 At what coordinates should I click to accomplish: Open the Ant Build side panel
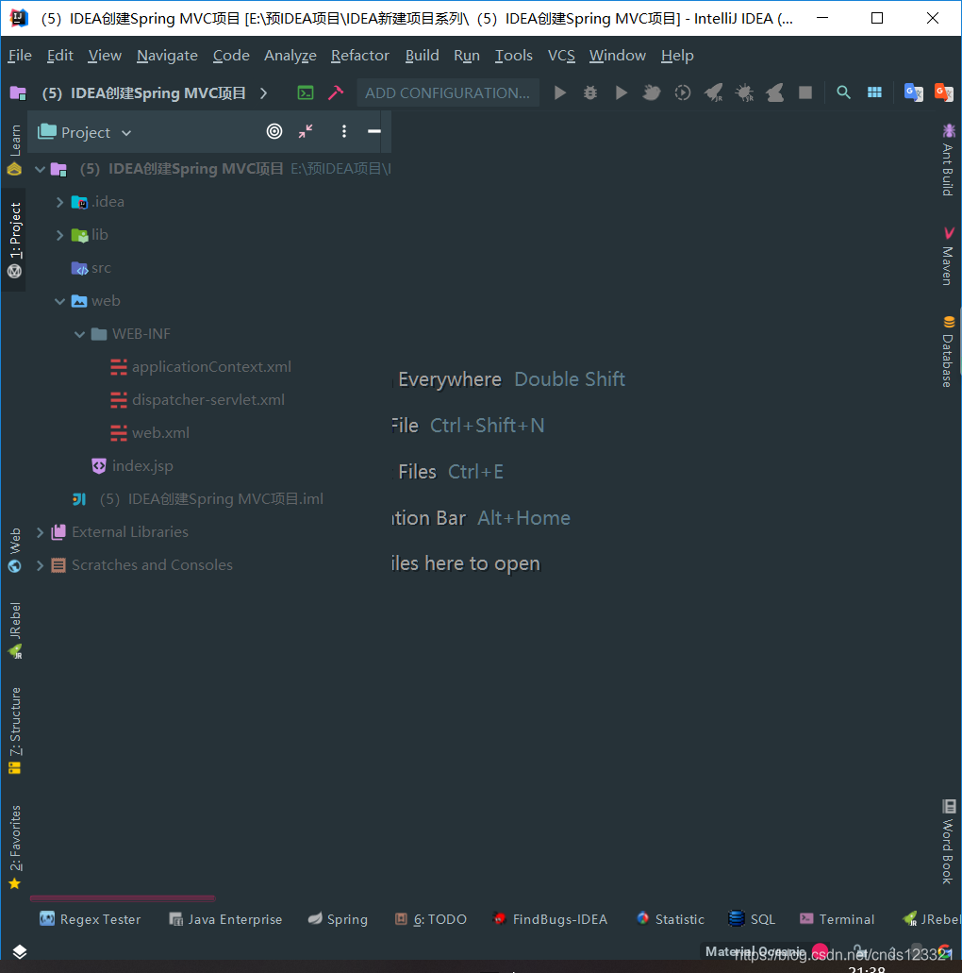949,160
